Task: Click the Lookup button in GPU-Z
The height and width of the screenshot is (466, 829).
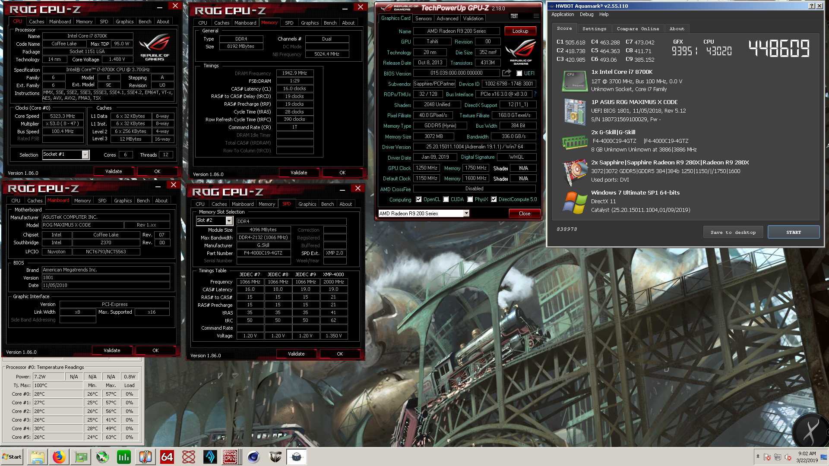Action: click(520, 31)
